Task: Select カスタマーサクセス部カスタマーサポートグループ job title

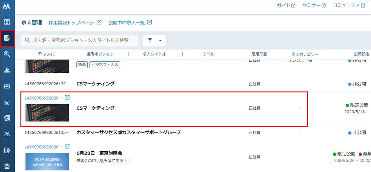Action: coord(128,132)
